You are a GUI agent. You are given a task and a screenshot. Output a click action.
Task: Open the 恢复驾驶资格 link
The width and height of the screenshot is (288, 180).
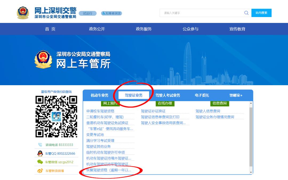click(x=109, y=170)
